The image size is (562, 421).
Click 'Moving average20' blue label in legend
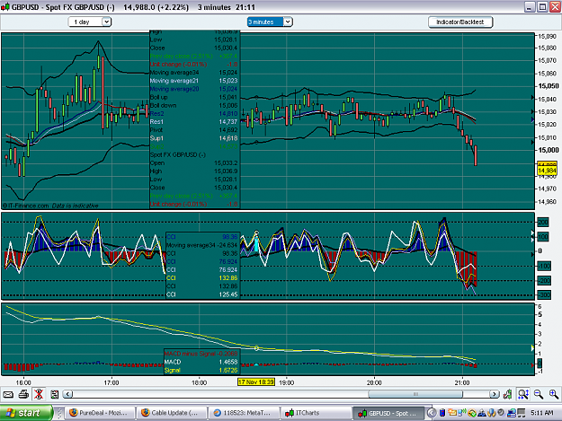pyautogui.click(x=174, y=89)
